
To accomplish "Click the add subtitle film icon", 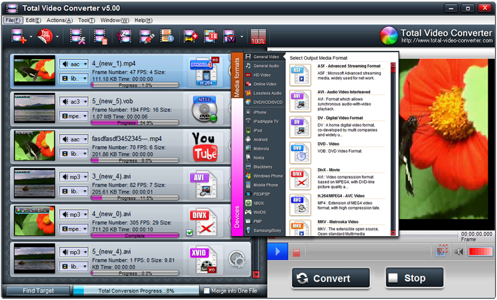I will [190, 36].
